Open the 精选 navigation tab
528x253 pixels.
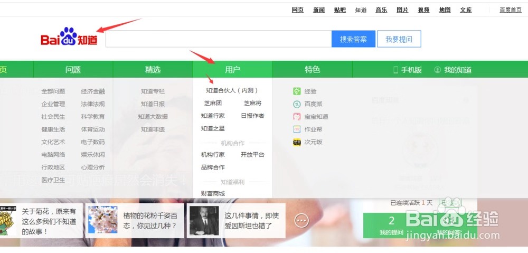(153, 69)
